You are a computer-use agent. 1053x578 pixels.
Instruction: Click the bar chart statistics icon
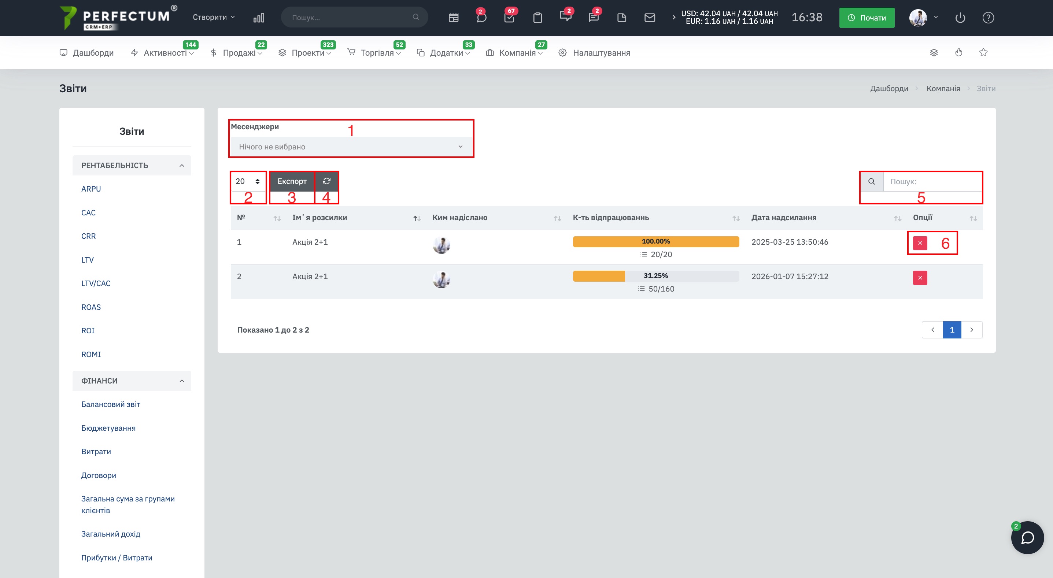(x=259, y=18)
